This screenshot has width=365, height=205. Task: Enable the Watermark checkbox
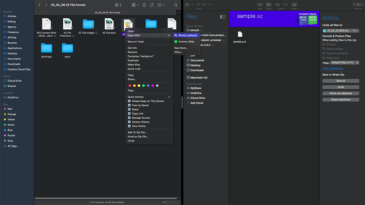click(324, 58)
